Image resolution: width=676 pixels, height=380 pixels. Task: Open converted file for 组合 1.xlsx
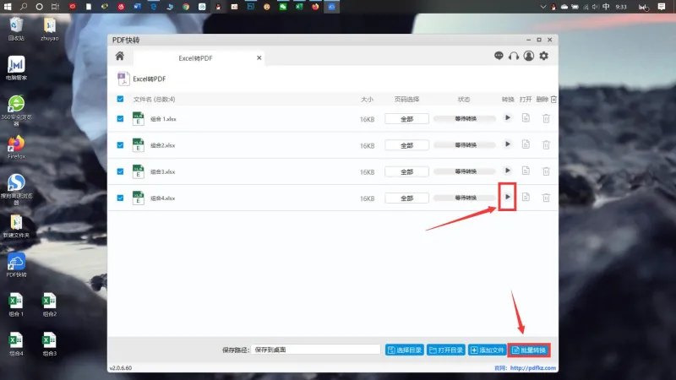tap(526, 118)
